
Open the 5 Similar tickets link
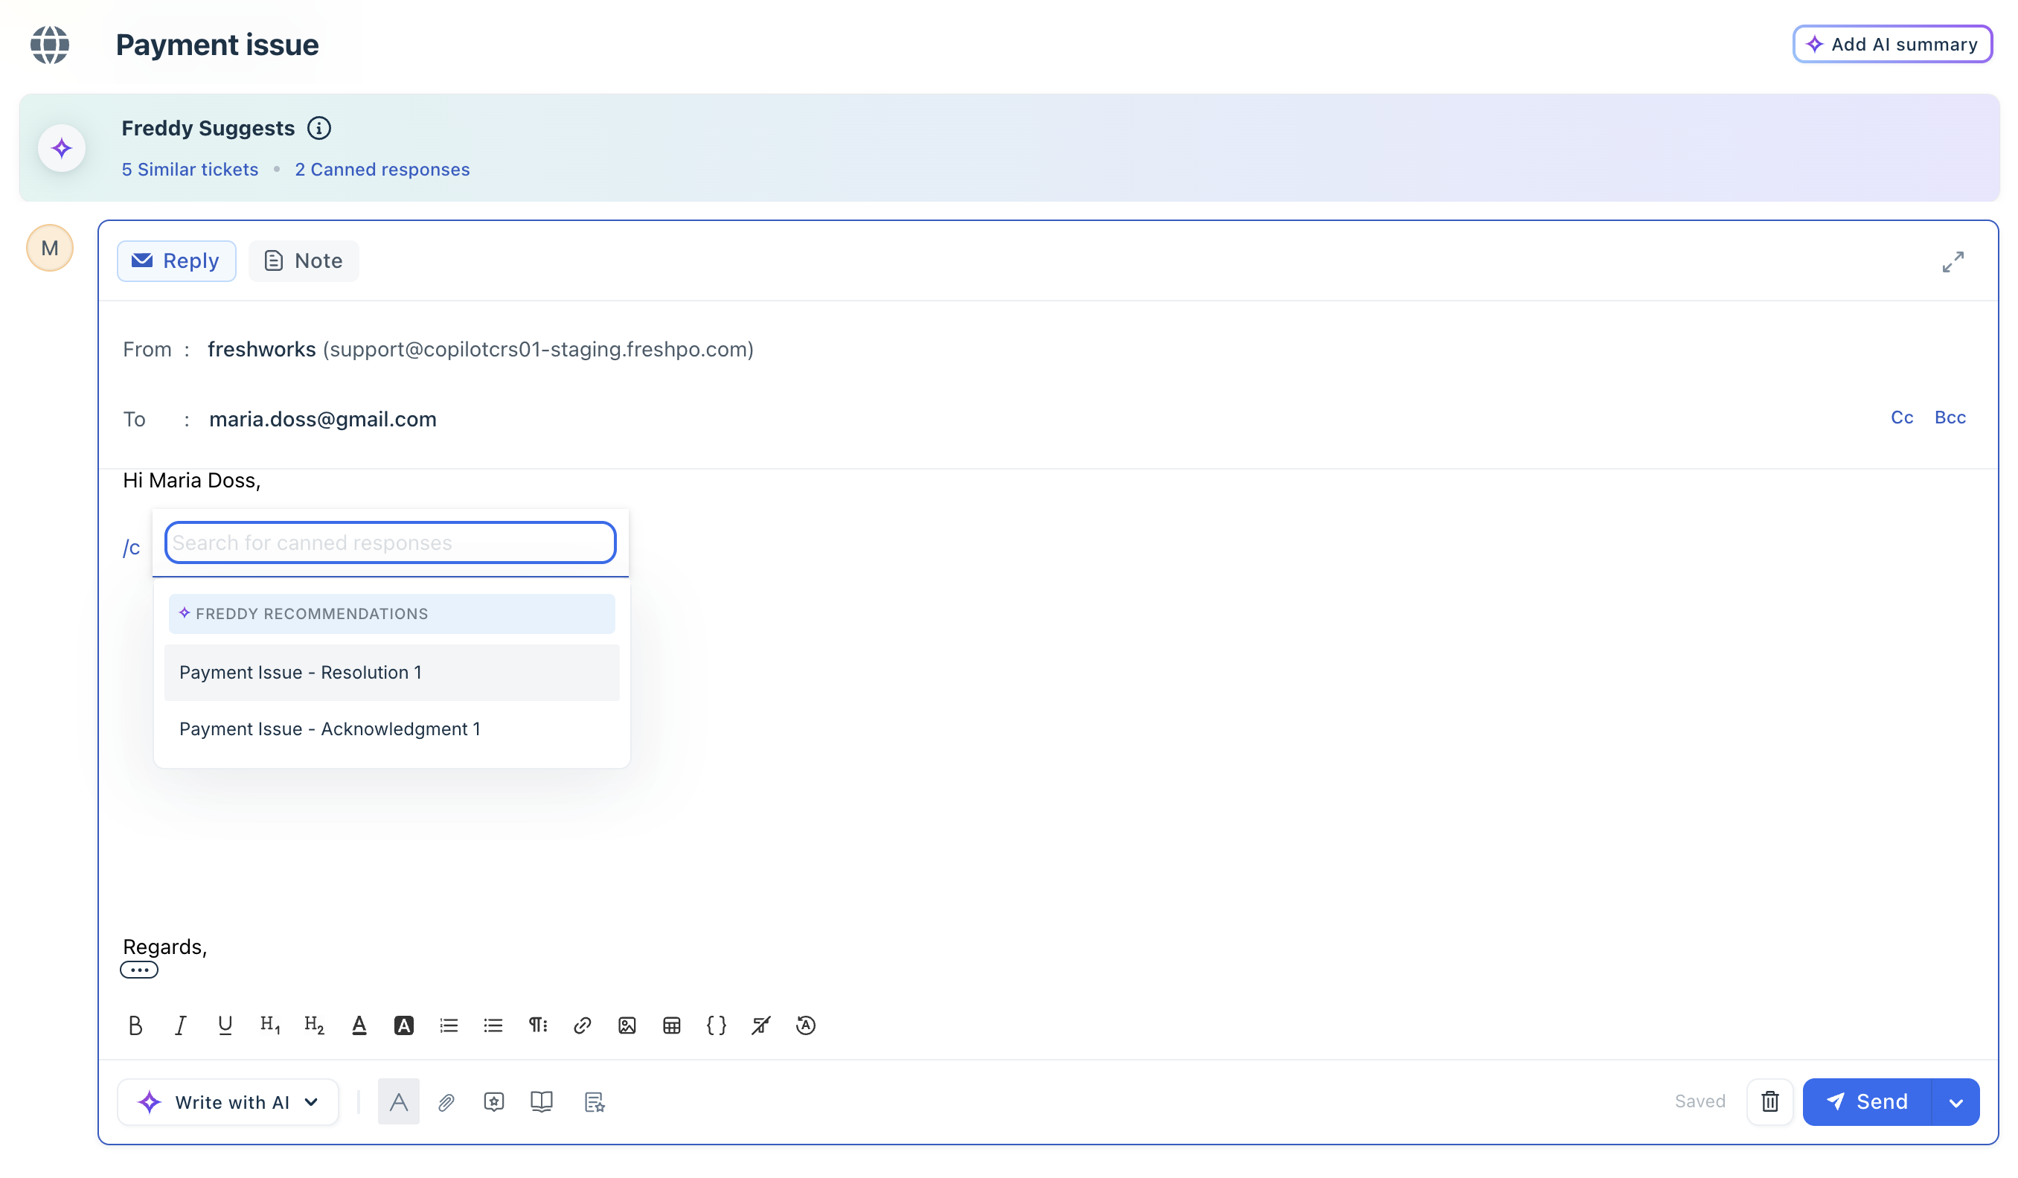[x=190, y=170]
